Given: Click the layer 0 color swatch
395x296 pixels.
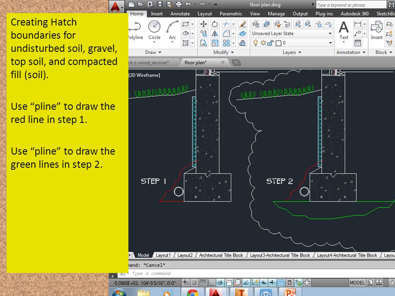Looking at the screenshot, I should pyautogui.click(x=279, y=43).
